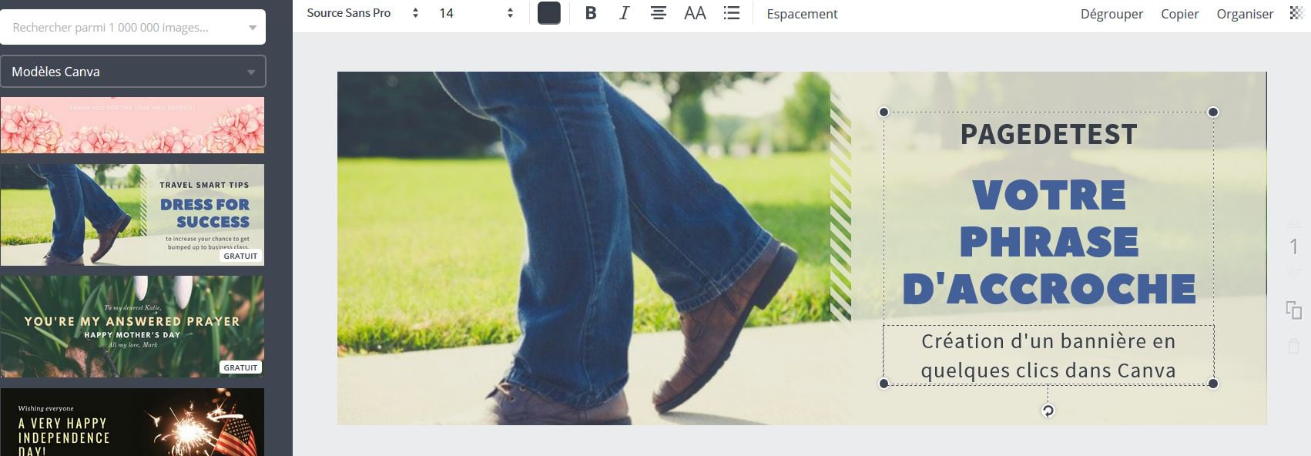Move page down with the down arrow
This screenshot has height=456, width=1311.
1294,274
